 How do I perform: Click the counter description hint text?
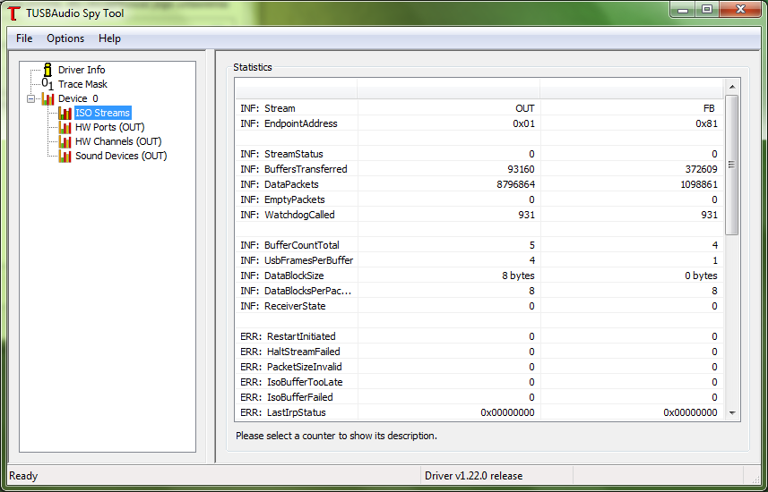pos(336,436)
